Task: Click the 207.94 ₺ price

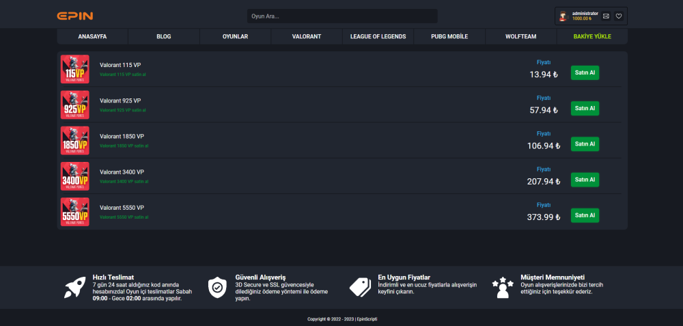Action: click(x=544, y=182)
